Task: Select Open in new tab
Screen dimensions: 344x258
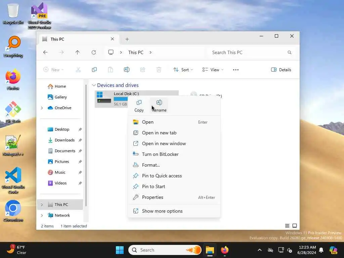Action: pyautogui.click(x=174, y=133)
